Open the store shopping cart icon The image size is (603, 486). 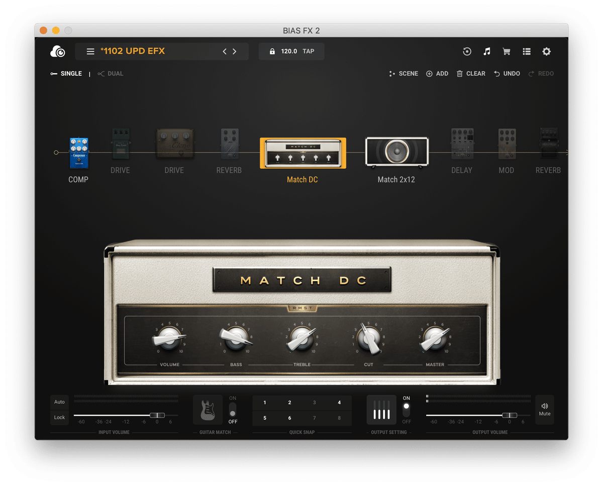[507, 51]
